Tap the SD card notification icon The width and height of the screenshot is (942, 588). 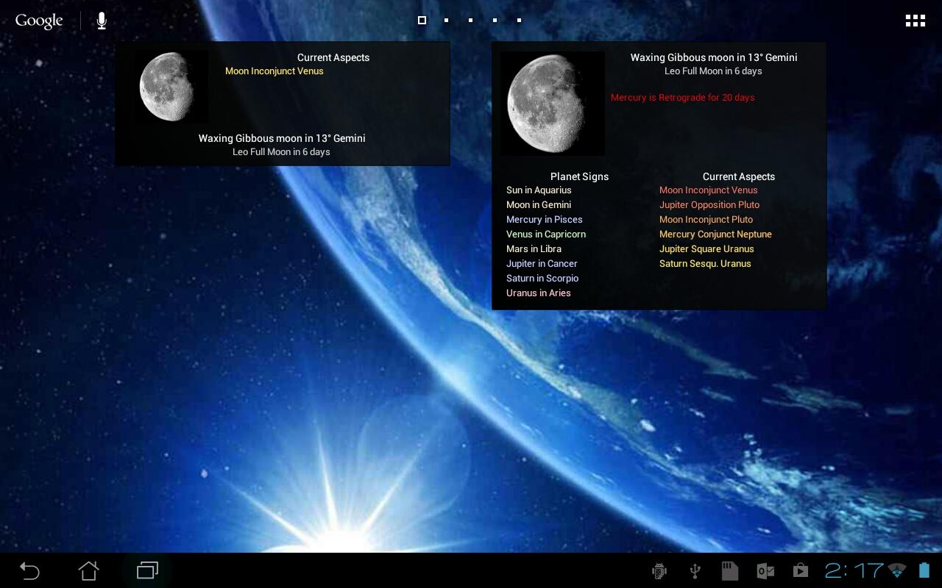729,570
